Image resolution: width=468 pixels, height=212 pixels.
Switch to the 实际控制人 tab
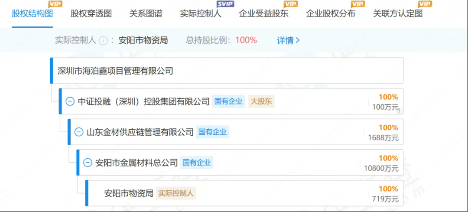point(201,14)
